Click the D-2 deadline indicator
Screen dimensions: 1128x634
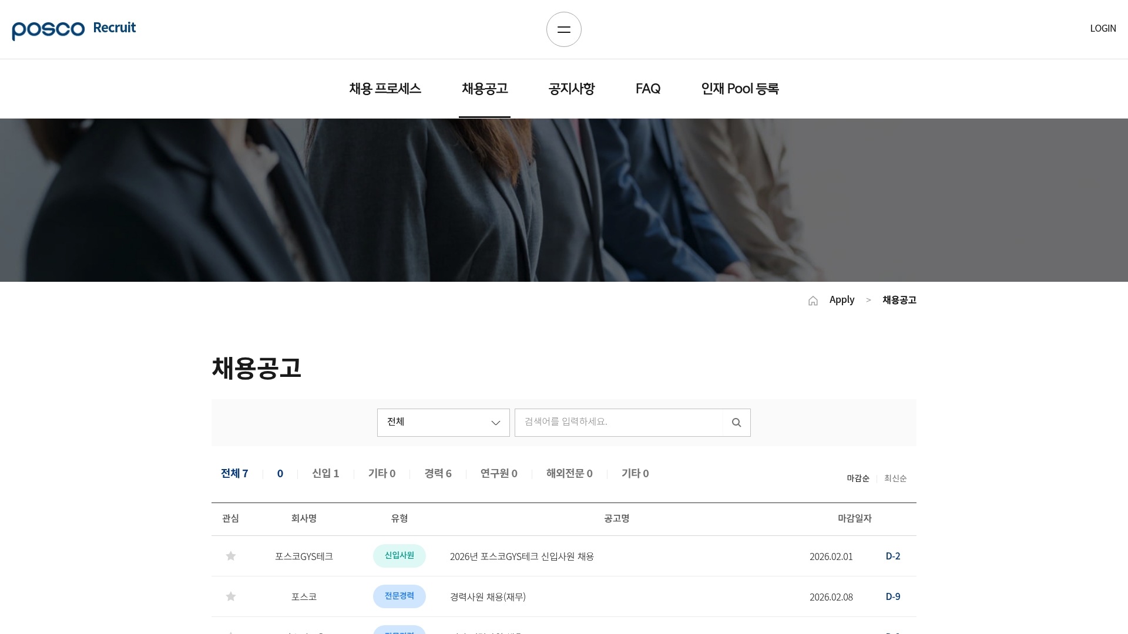[892, 556]
